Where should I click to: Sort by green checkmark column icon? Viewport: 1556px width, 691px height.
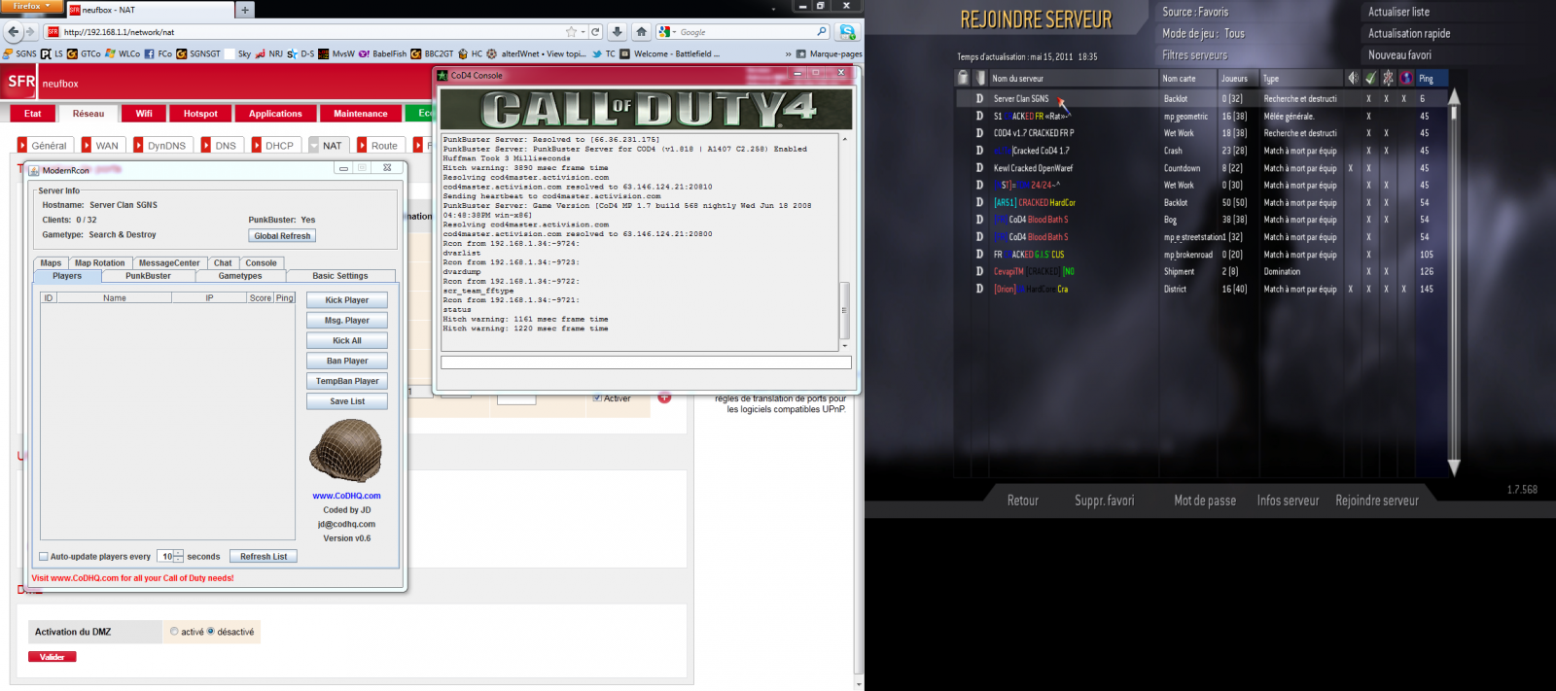coord(1370,78)
